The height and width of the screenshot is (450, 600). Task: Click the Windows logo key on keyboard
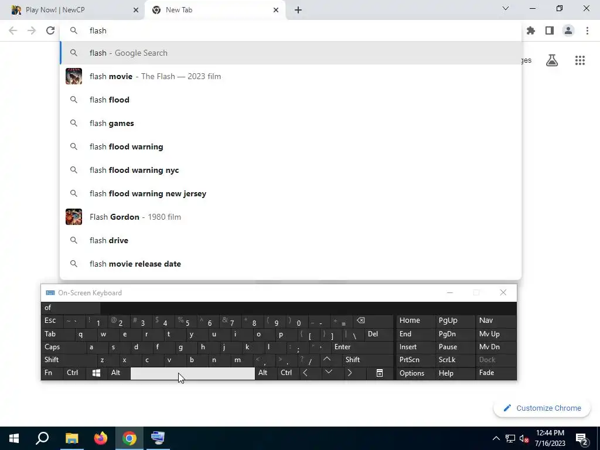pyautogui.click(x=97, y=373)
